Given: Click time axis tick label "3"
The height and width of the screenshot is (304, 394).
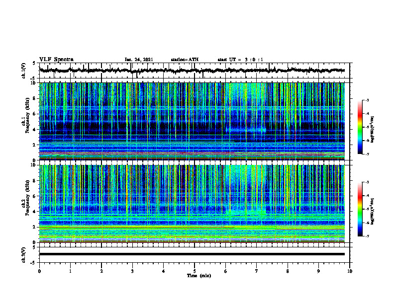Looking at the screenshot, I should tap(132, 271).
